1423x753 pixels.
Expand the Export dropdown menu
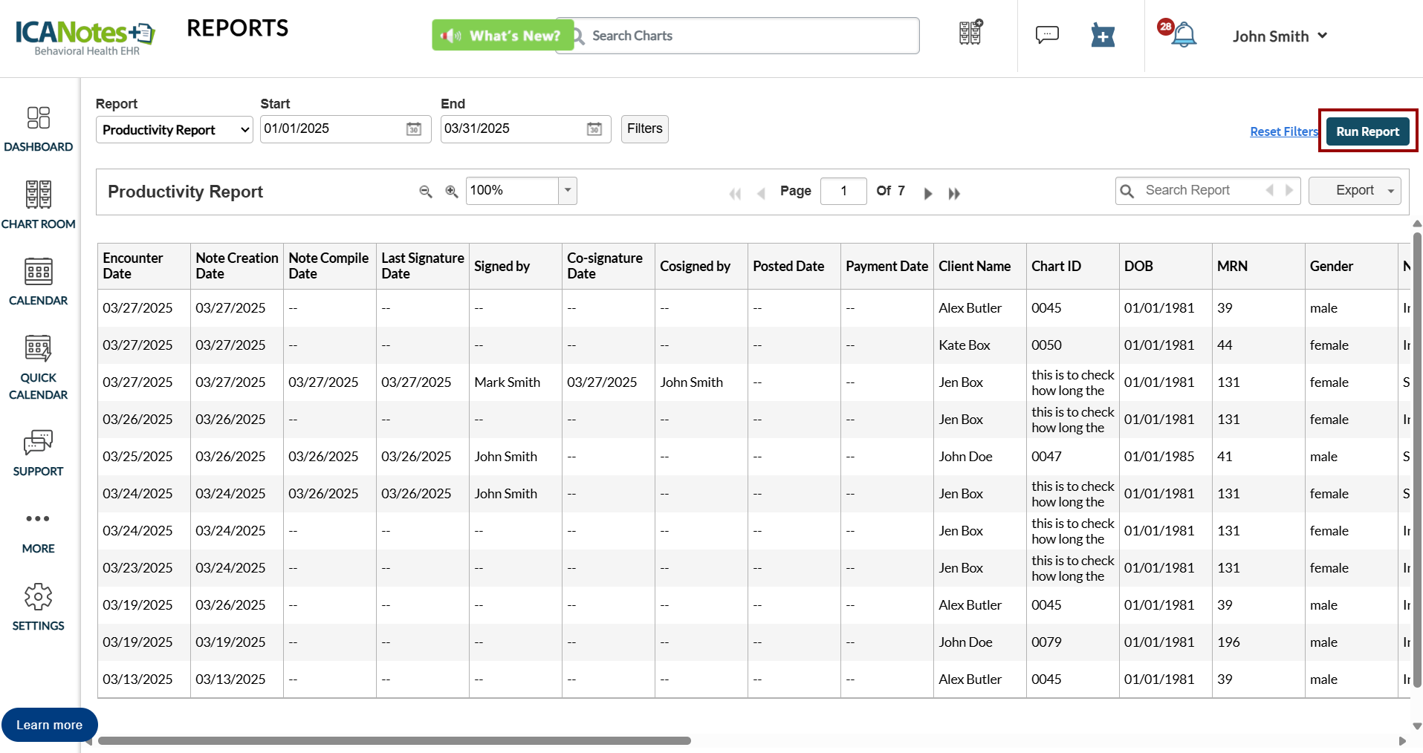tap(1355, 191)
